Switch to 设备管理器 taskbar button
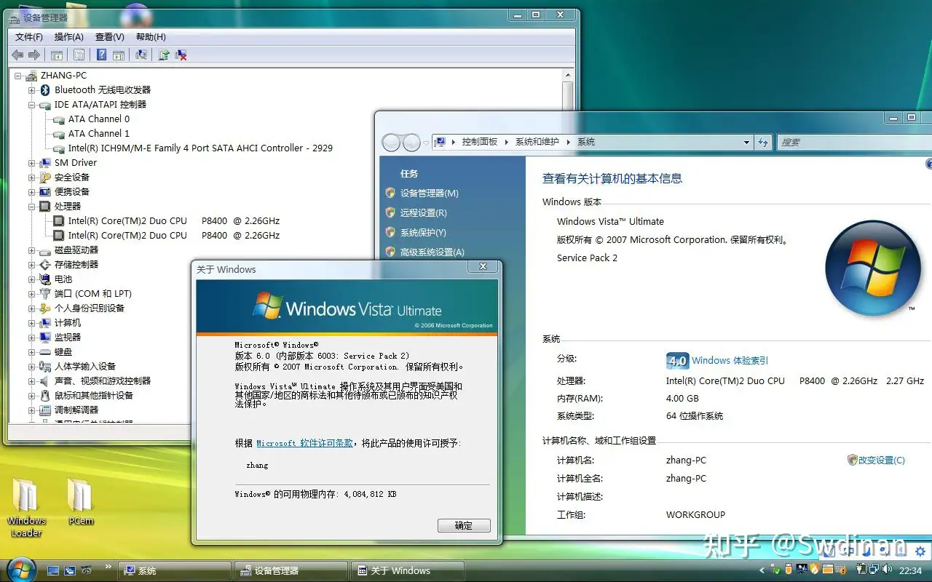932x582 pixels. (291, 570)
